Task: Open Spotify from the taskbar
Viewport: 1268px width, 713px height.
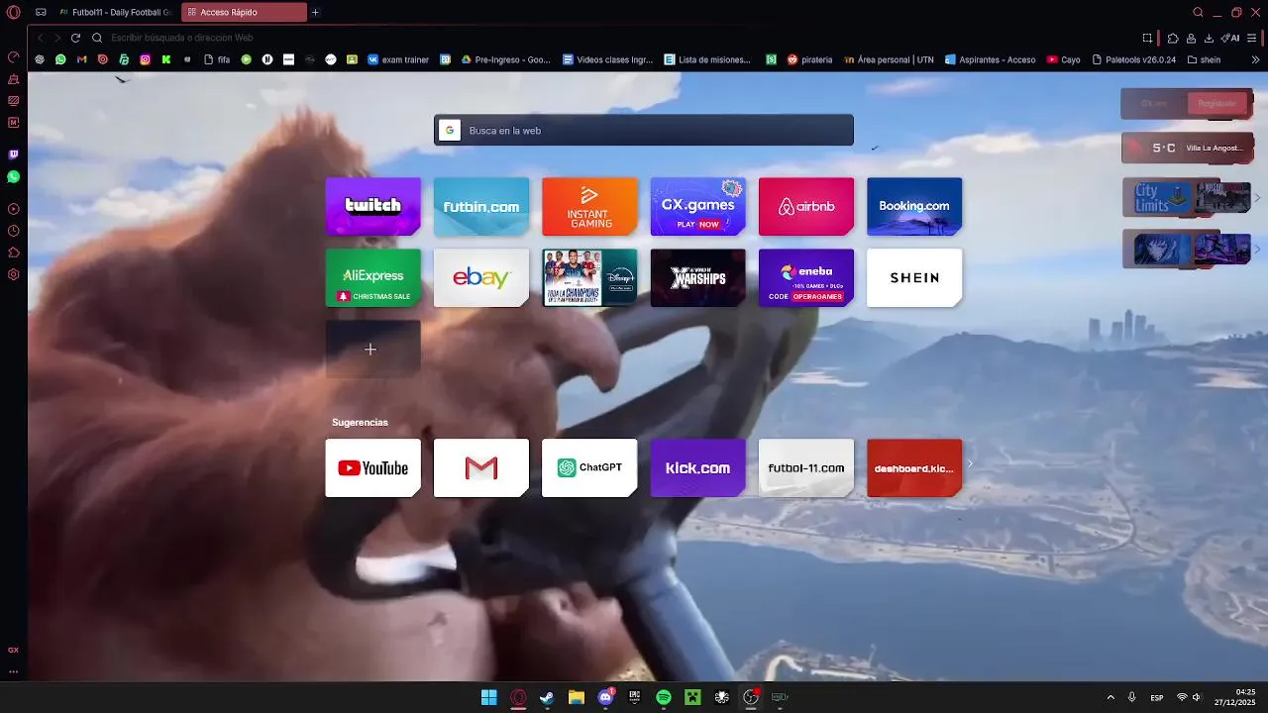Action: pyautogui.click(x=664, y=697)
